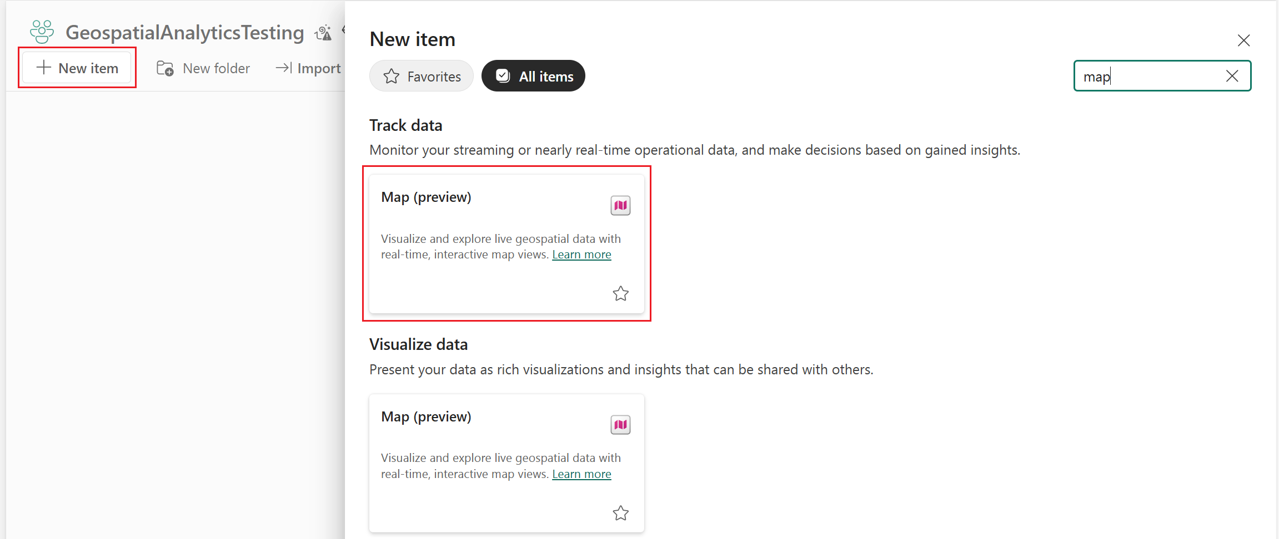Viewport: 1279px width, 539px height.
Task: Favorite the Track data Map card star
Action: [x=620, y=293]
